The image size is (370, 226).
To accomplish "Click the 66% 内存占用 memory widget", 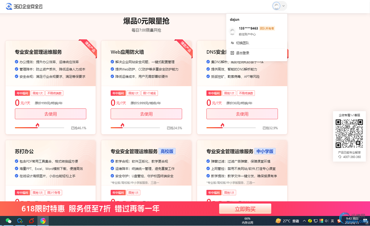I will pos(247,221).
